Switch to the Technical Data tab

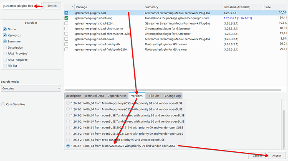pos(94,96)
